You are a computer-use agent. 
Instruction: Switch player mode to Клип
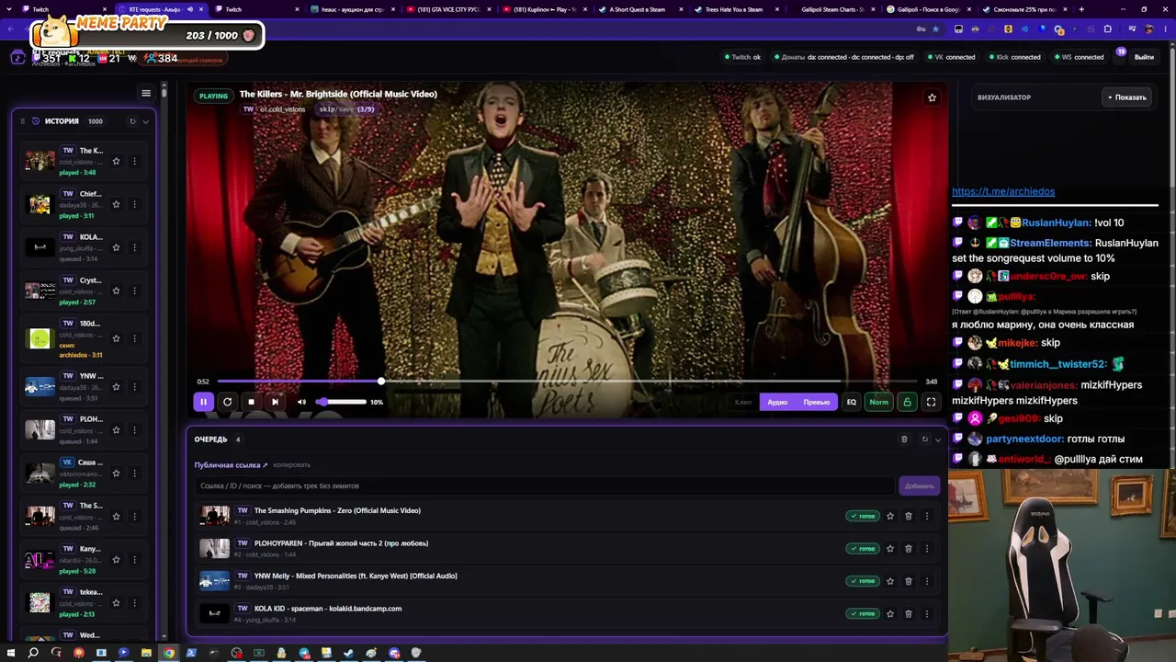pos(743,402)
